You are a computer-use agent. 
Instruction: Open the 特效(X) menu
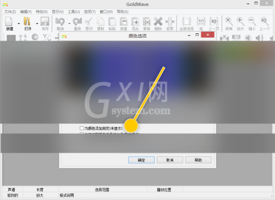[42, 12]
